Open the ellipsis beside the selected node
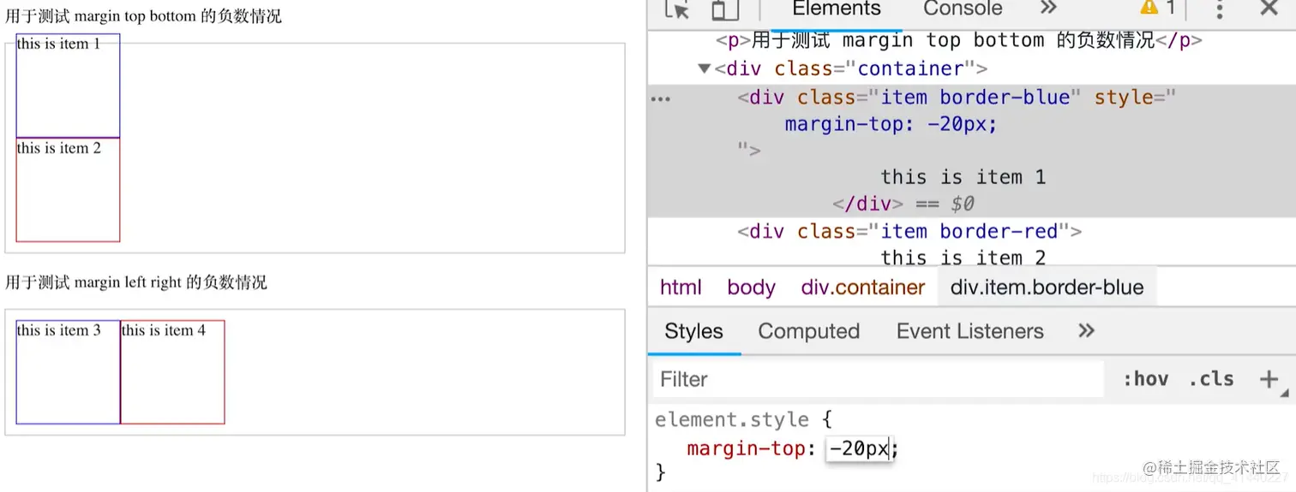1296x492 pixels. pyautogui.click(x=660, y=98)
